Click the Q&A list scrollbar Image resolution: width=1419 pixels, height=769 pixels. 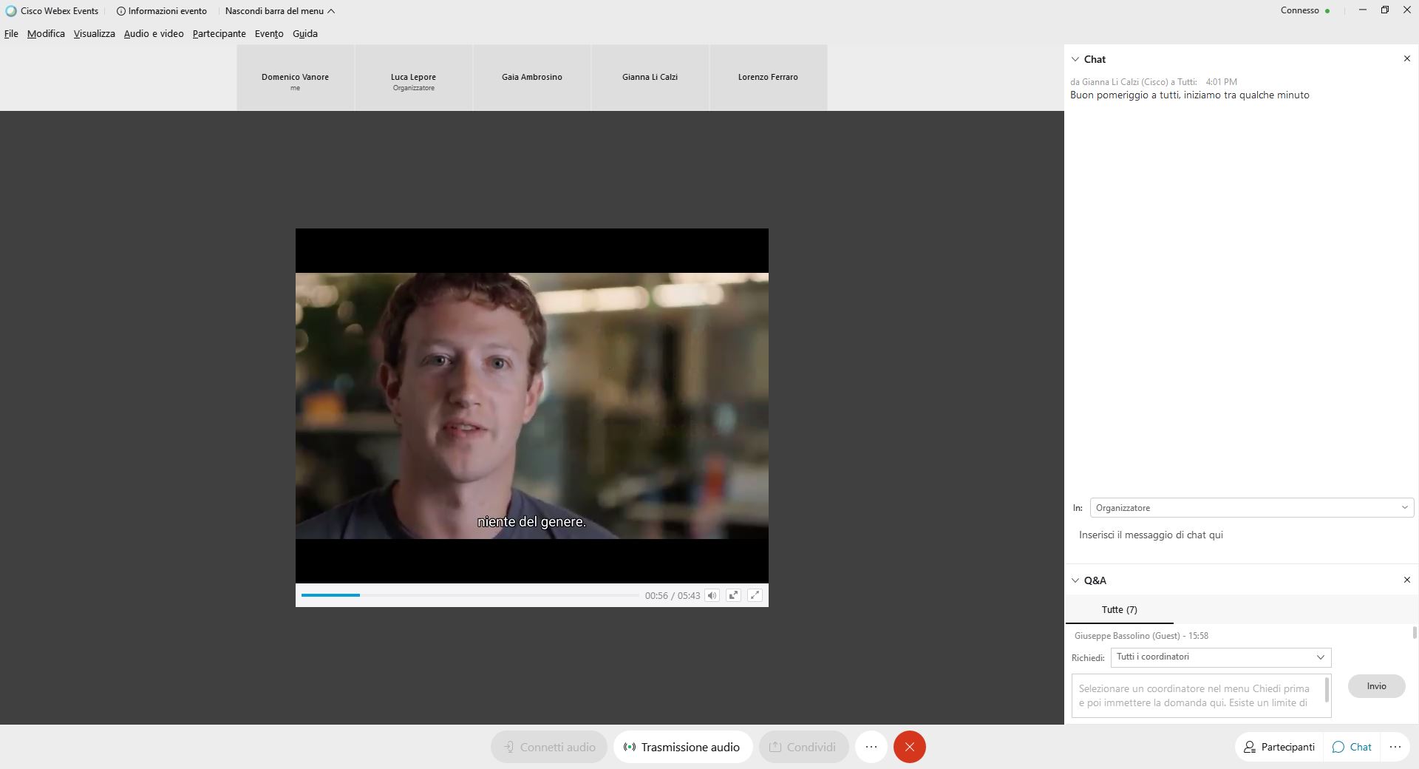tap(1415, 633)
